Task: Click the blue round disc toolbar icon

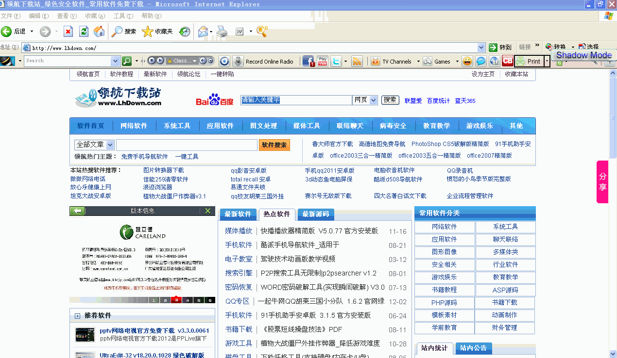Action: pyautogui.click(x=224, y=61)
